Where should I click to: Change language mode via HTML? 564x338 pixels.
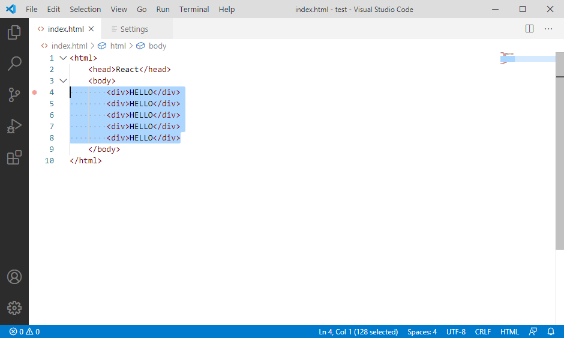[509, 331]
